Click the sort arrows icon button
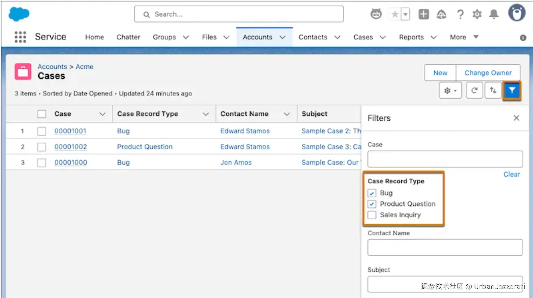This screenshot has height=298, width=533. (x=493, y=91)
